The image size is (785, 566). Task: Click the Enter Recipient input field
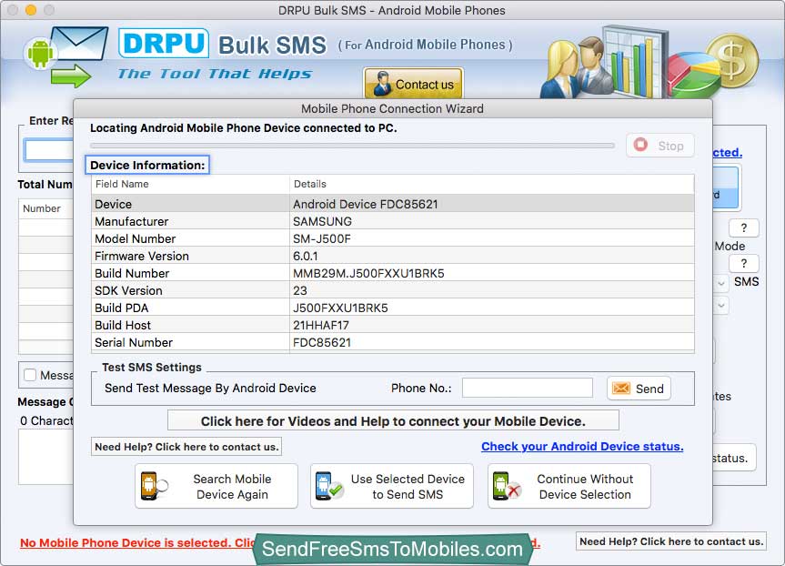(49, 150)
